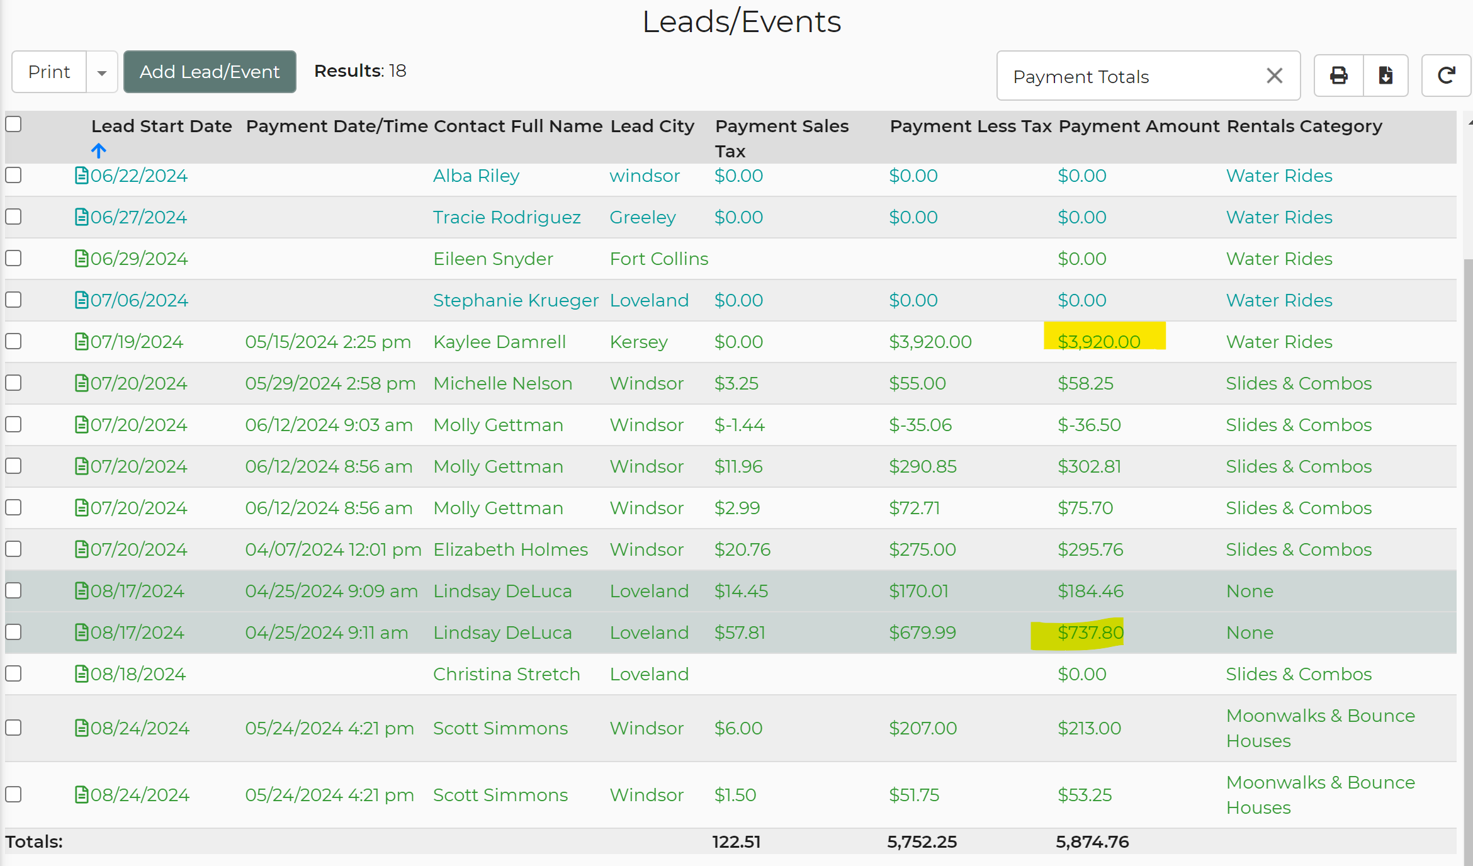Expand the Print dropdown arrow
The image size is (1473, 866).
102,72
